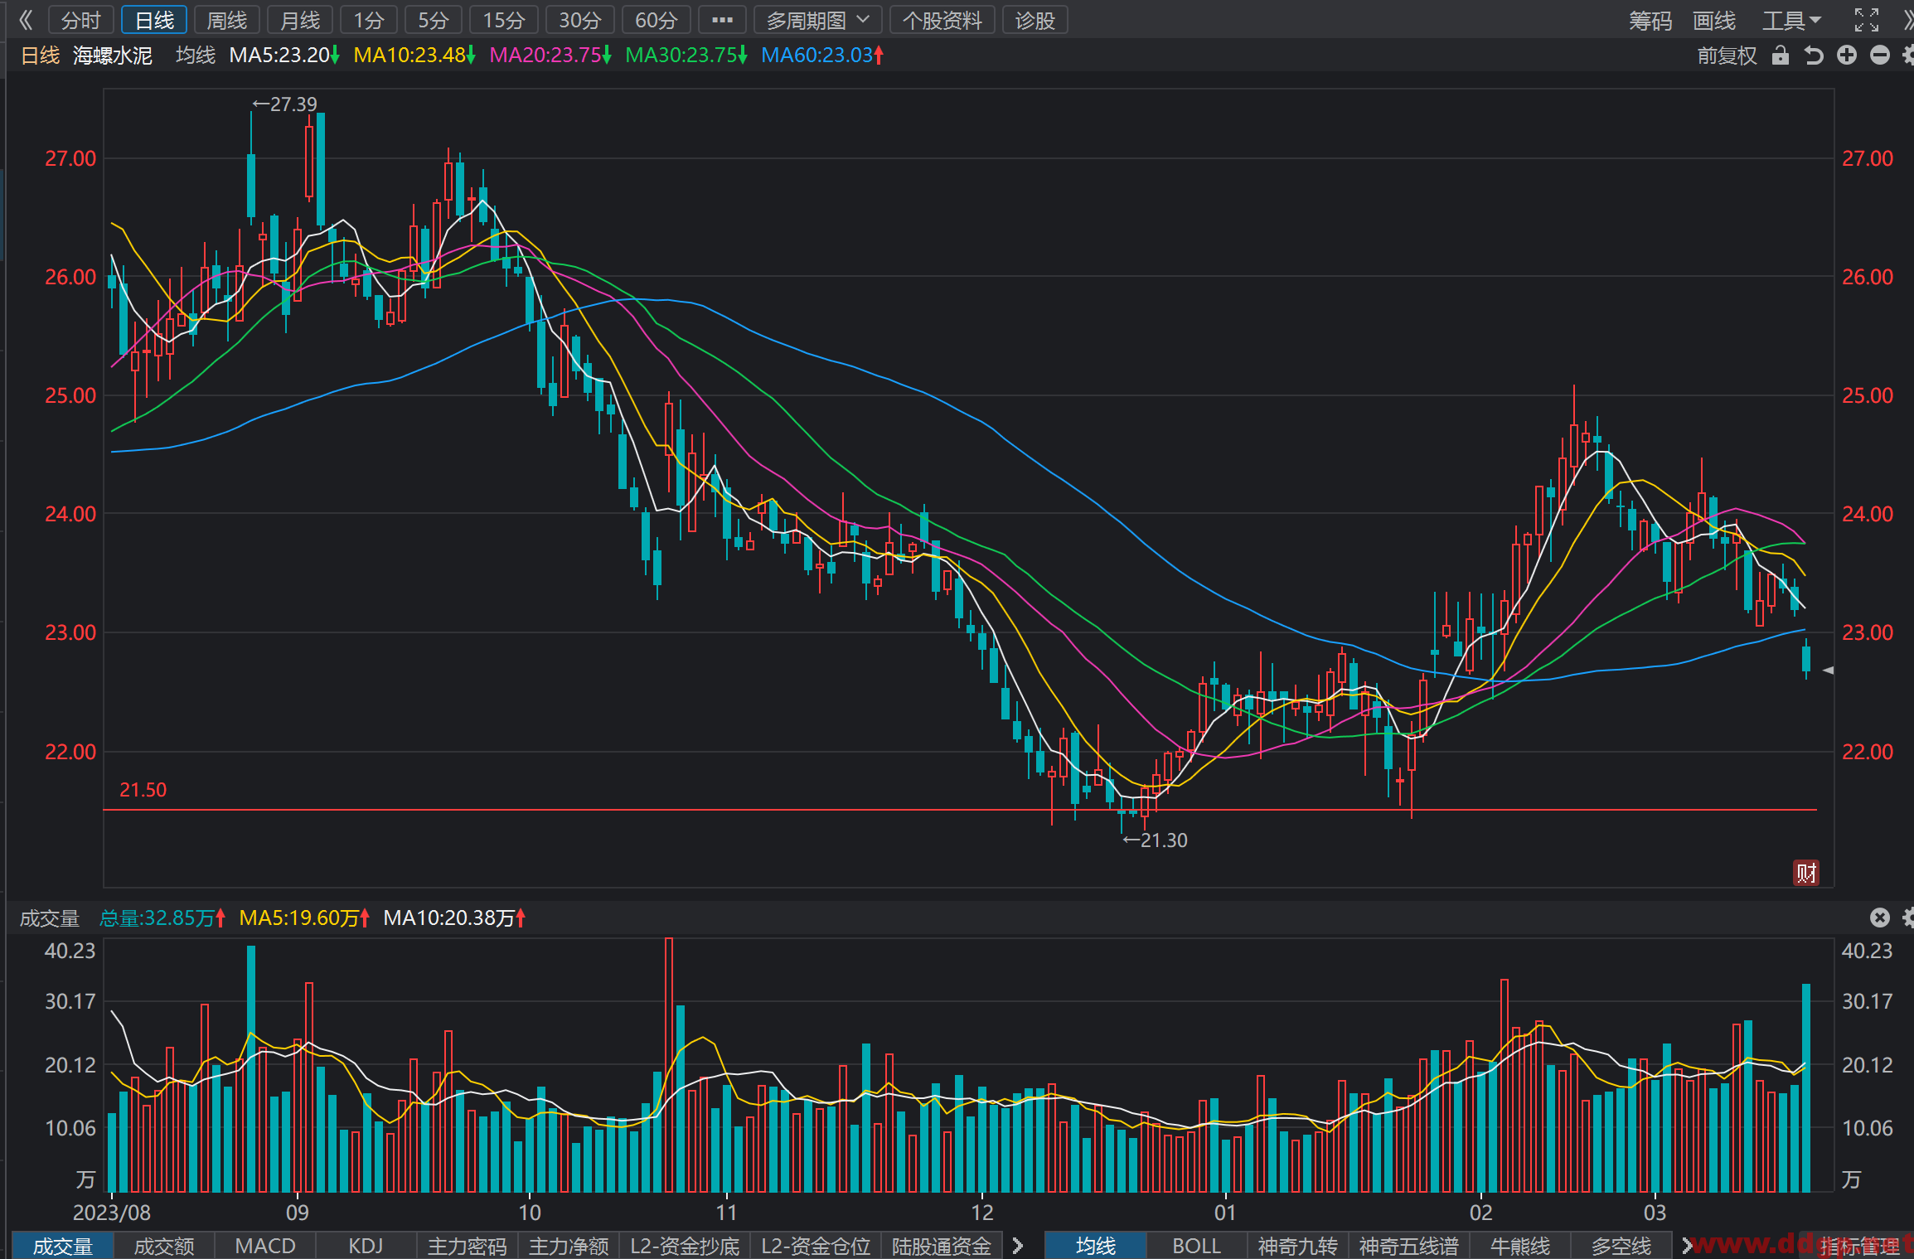Viewport: 1914px width, 1259px height.
Task: Toggle the 前复权 price adjustment mode
Action: click(1727, 56)
